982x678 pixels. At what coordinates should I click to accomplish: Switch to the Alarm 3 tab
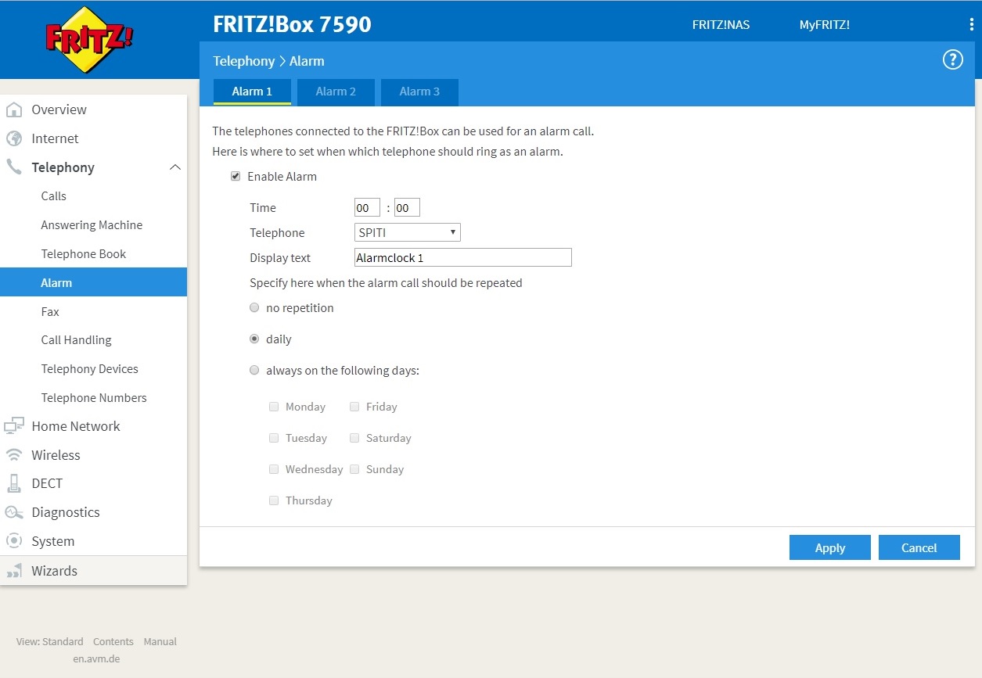[x=419, y=91]
